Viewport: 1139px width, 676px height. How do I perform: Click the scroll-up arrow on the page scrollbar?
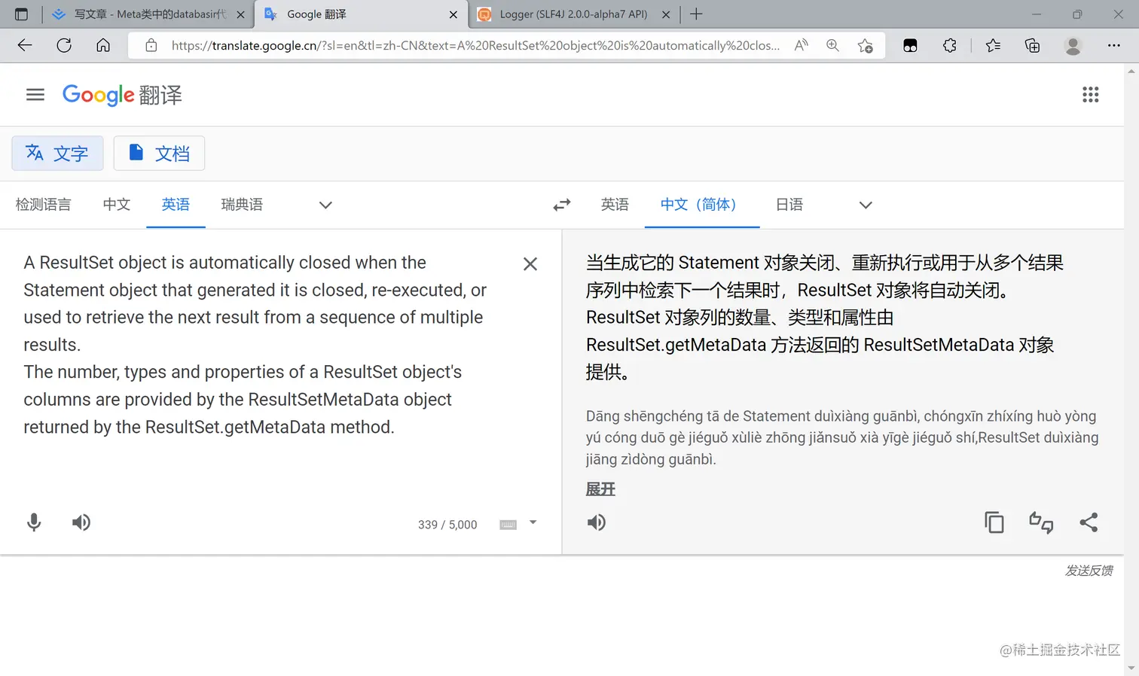click(x=1131, y=72)
